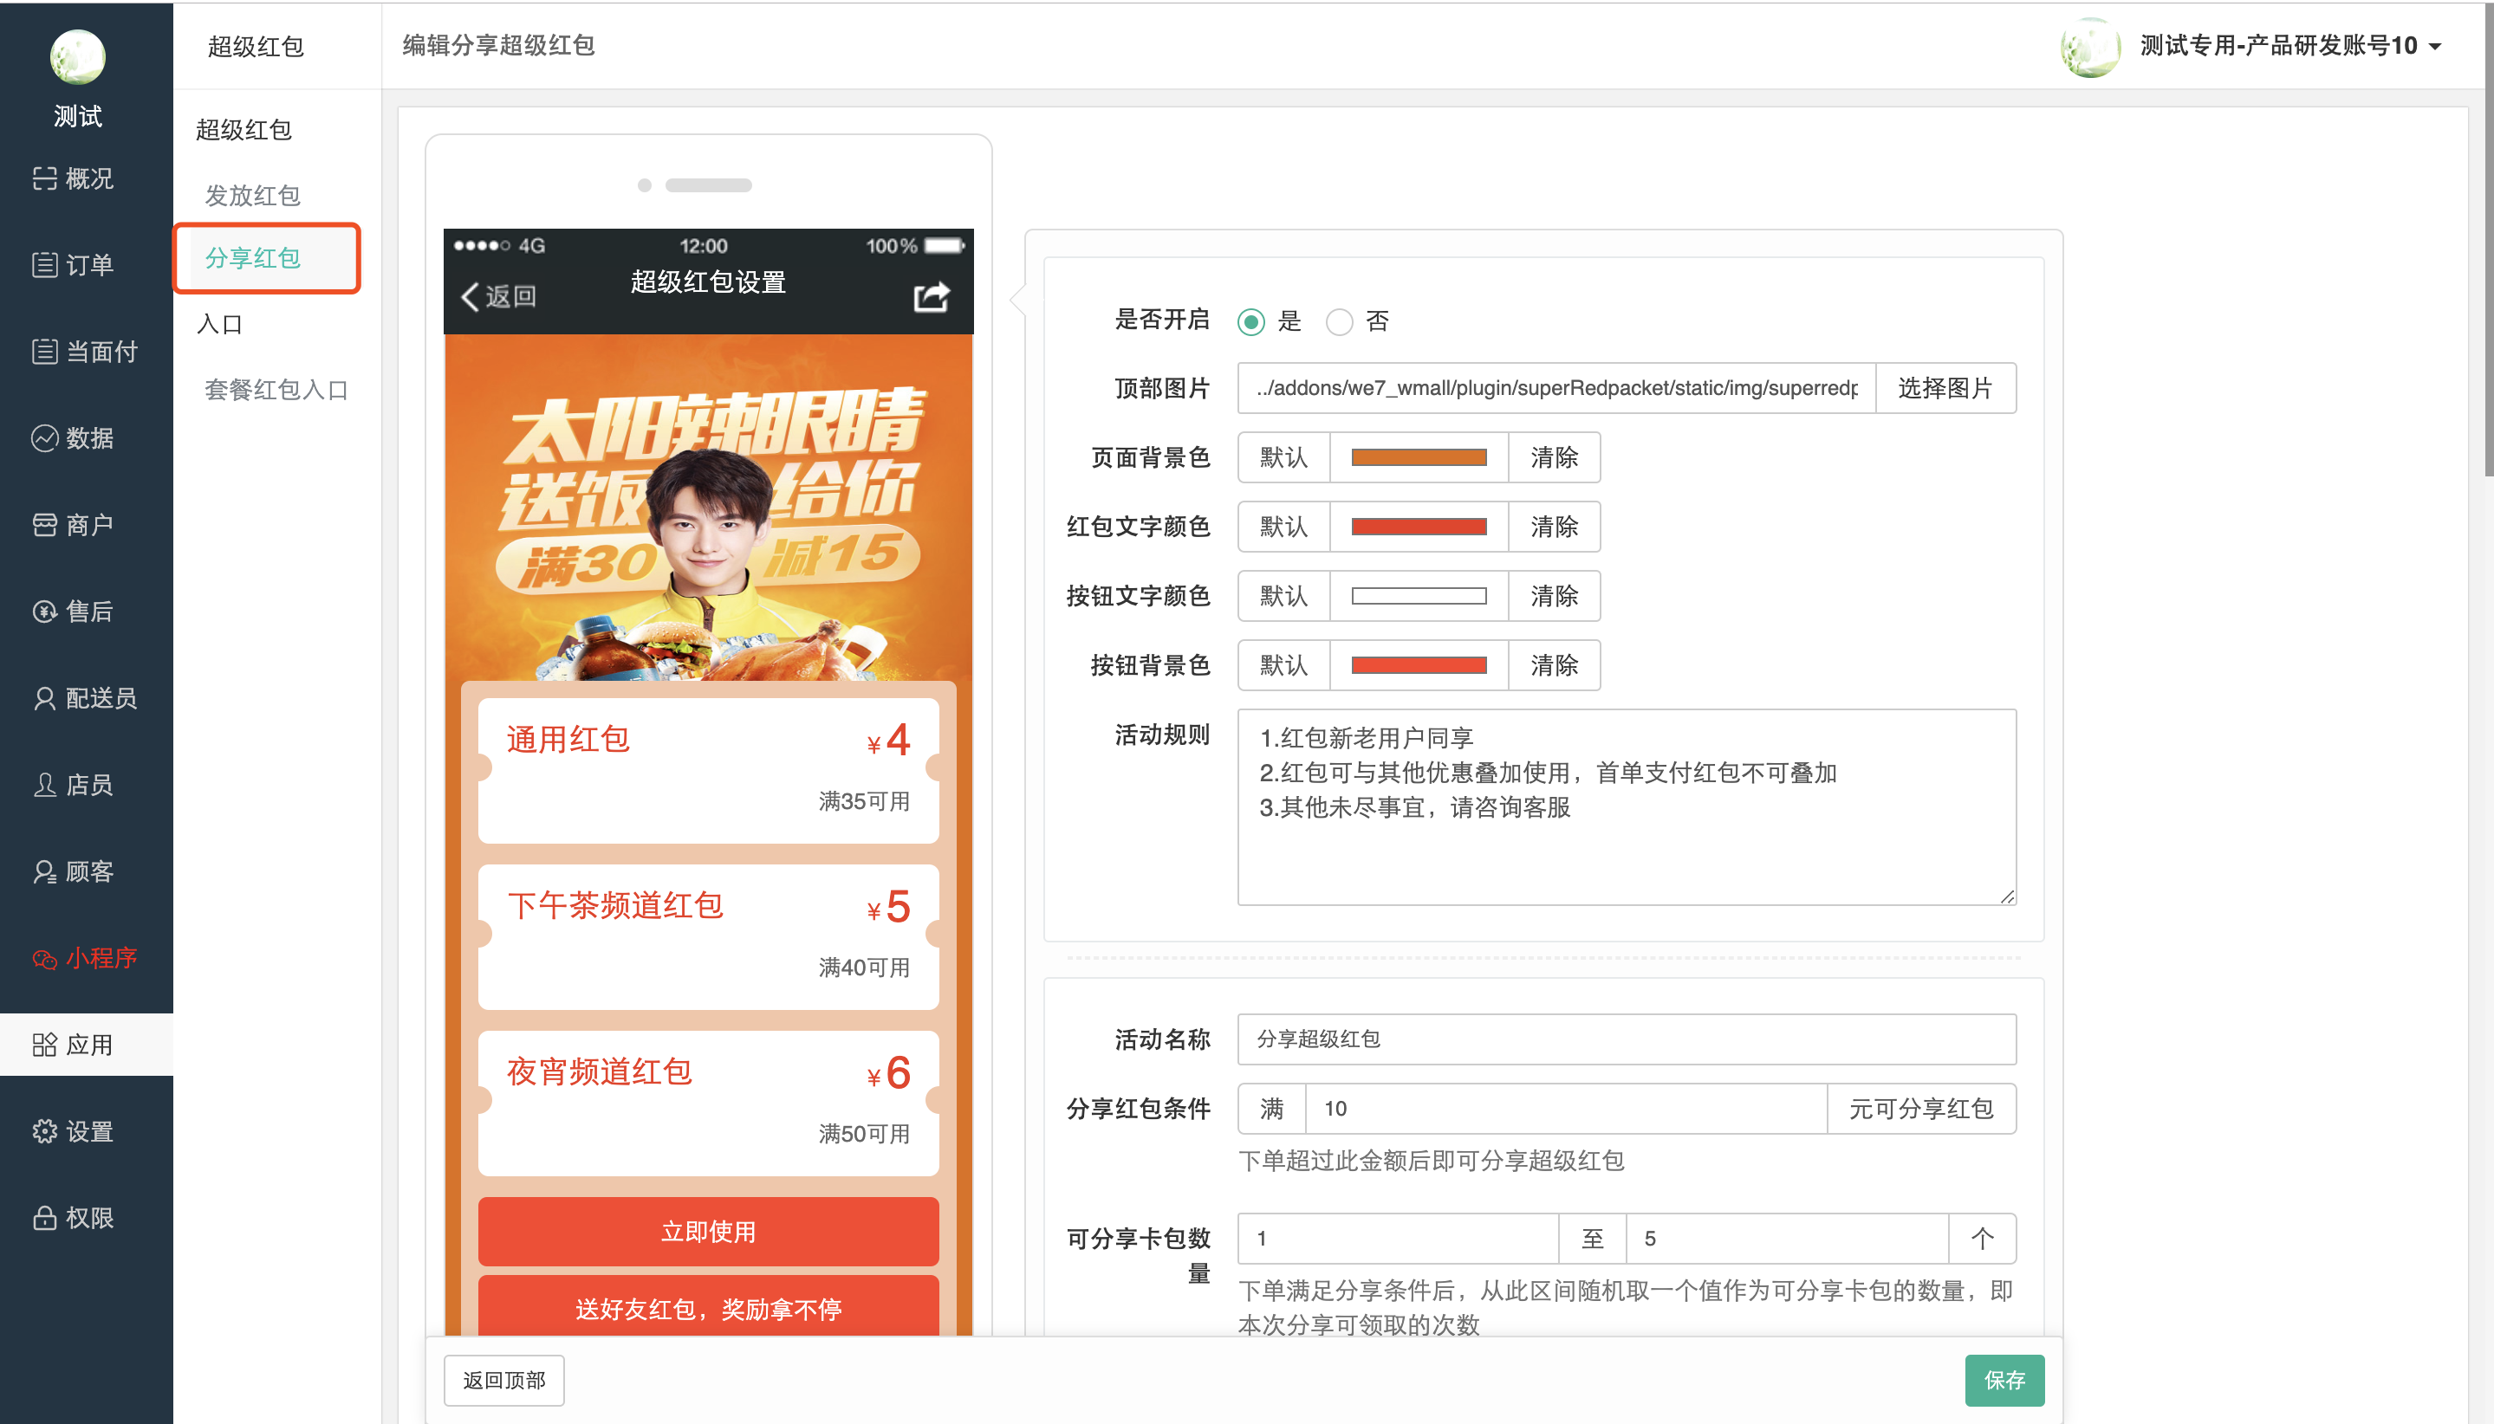Open the 套餐红包入口 menu item
2494x1424 pixels.
(276, 389)
